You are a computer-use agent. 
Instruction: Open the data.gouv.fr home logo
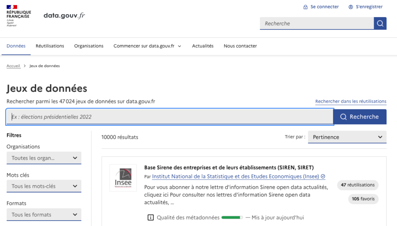(64, 16)
